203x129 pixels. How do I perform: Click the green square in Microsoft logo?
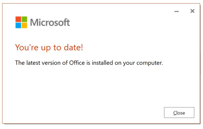pyautogui.click(x=24, y=19)
